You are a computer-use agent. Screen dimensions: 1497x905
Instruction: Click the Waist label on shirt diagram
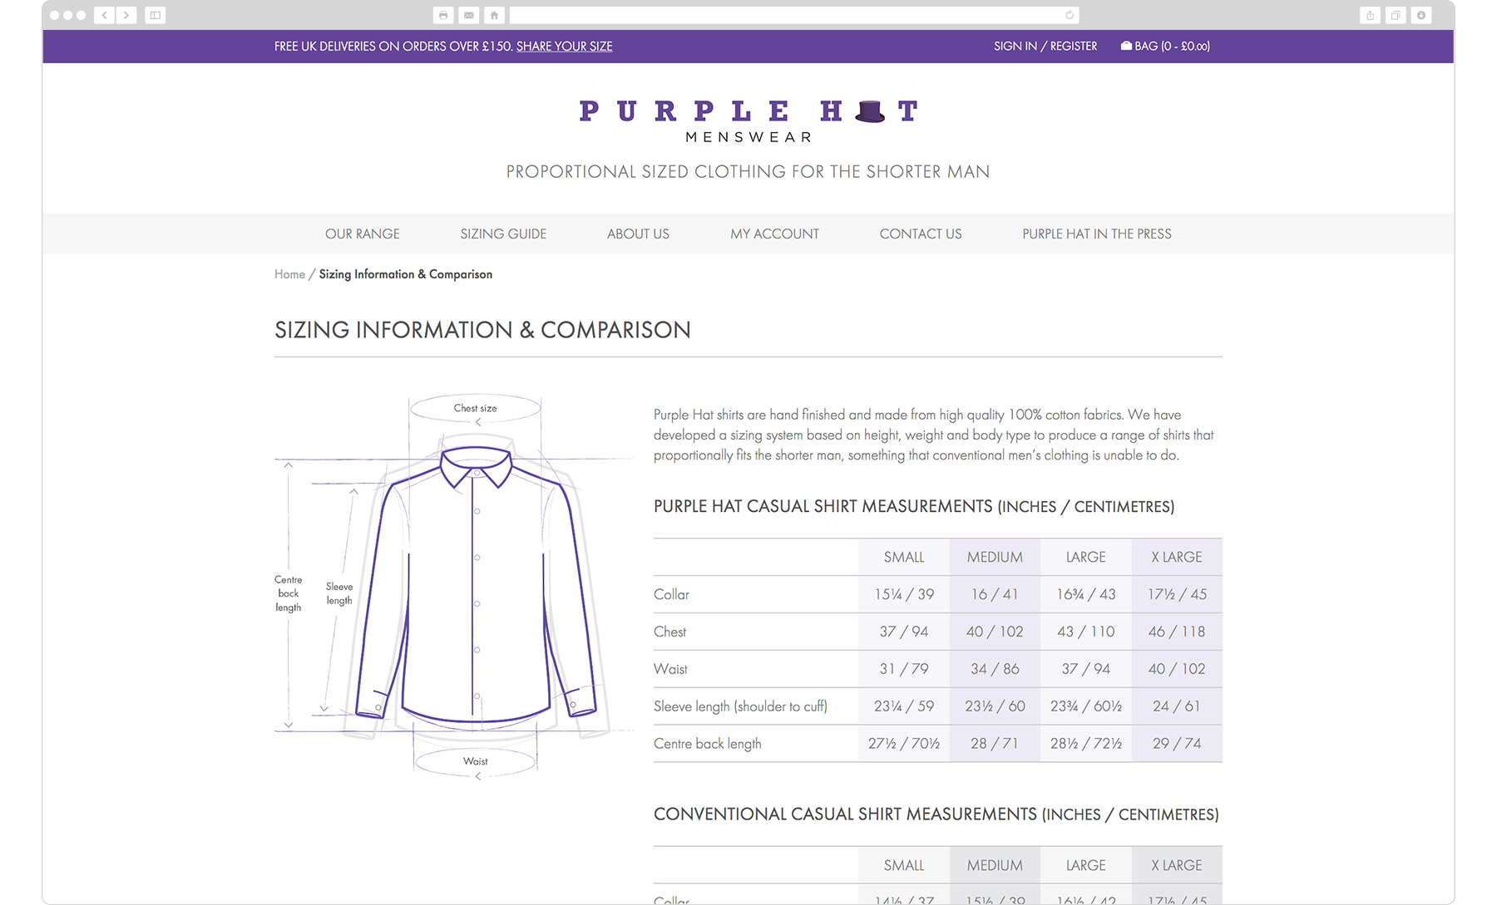point(475,761)
